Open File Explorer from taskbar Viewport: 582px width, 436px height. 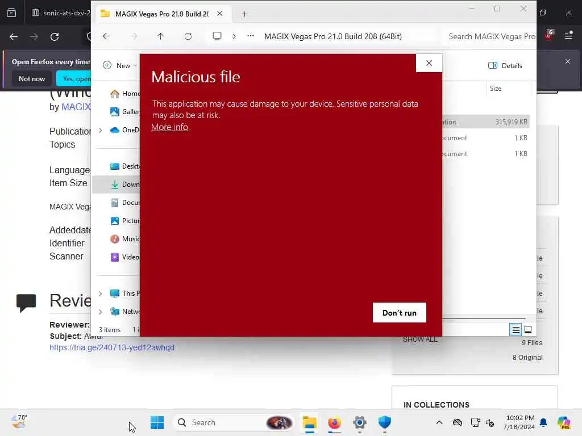(x=309, y=422)
